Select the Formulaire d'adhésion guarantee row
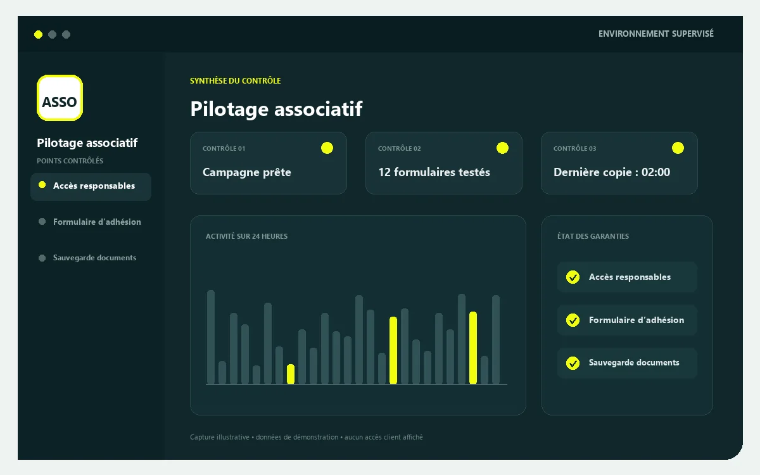Image resolution: width=760 pixels, height=475 pixels. coord(627,320)
